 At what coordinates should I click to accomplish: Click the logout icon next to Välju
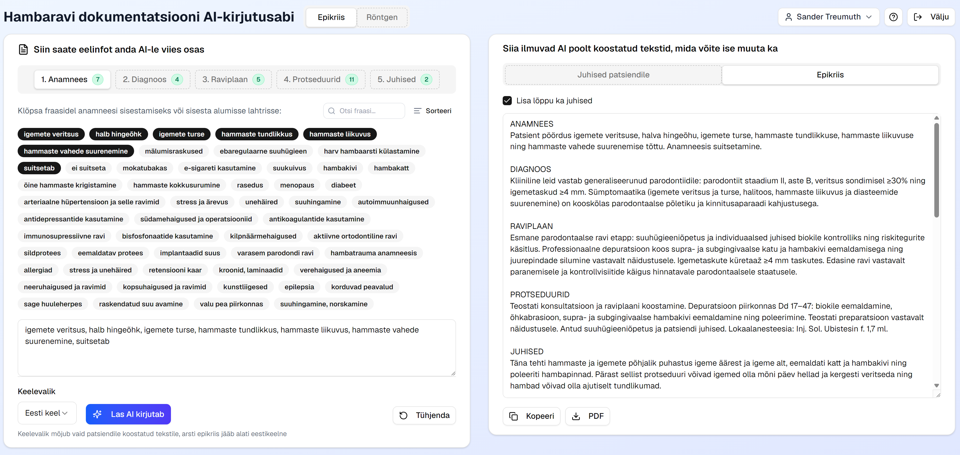coord(917,17)
